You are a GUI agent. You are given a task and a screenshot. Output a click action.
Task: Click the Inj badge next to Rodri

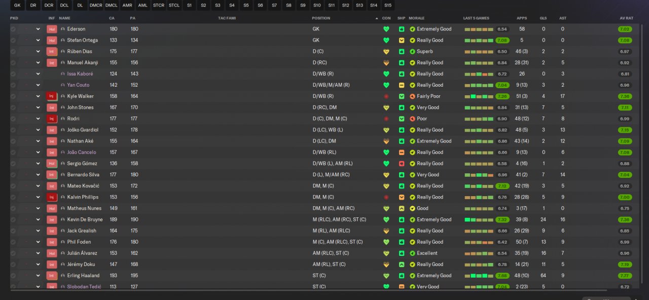coord(52,119)
